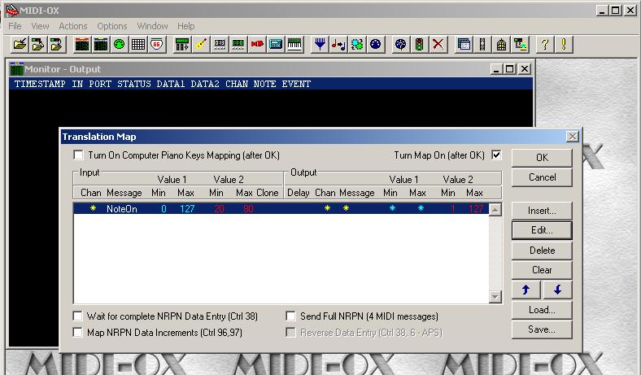The height and width of the screenshot is (375, 641).
Task: Enable Send Full NRPN (4 MIDI messages)
Action: [x=290, y=316]
